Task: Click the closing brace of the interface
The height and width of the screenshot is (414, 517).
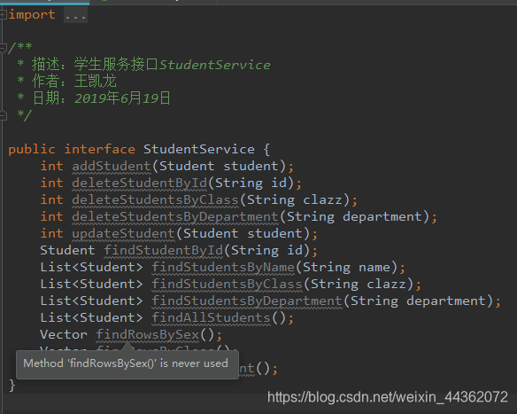Action: click(x=12, y=386)
